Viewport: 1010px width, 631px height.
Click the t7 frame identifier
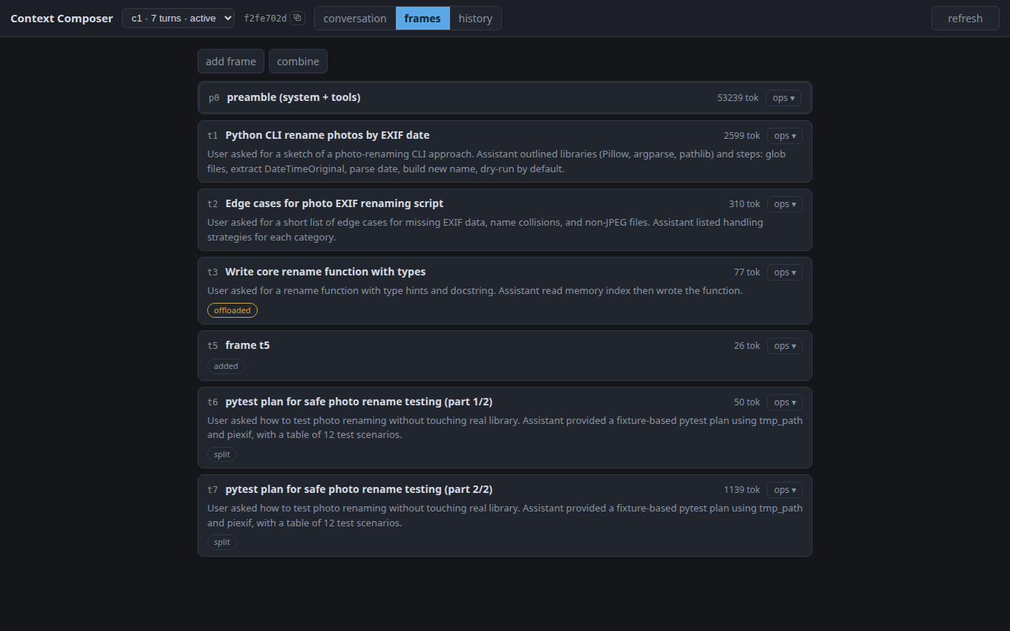tap(212, 490)
